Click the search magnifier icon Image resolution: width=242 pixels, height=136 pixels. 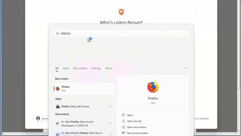coord(57,33)
